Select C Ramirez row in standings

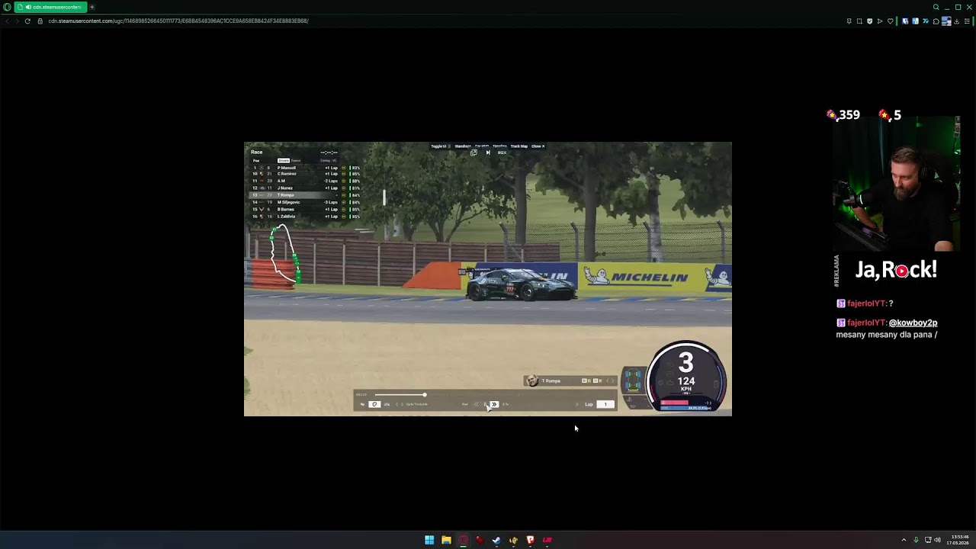pos(306,174)
